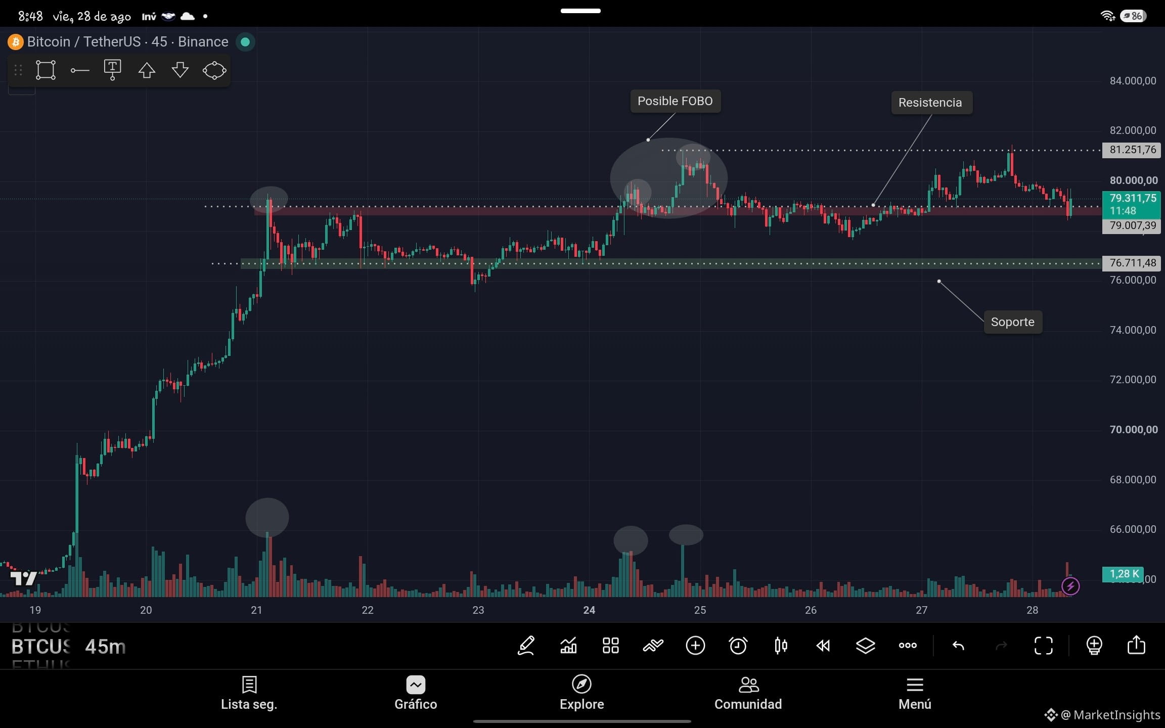Switch to the Gráfico tab
This screenshot has width=1165, height=728.
[x=416, y=693]
